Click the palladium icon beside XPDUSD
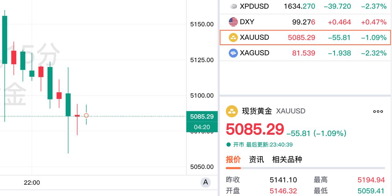This screenshot has width=392, height=196. point(233,6)
